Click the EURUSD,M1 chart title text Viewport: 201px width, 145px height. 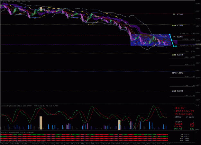(5, 2)
